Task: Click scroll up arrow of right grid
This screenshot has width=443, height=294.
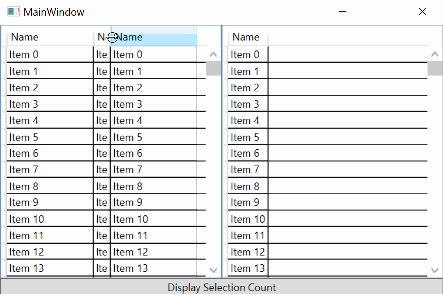Action: [435, 54]
